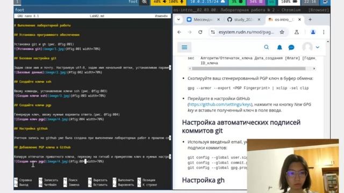This screenshot has height=193, width=344.
Task: Click the Позиция shortcut in nano
Action: click(x=146, y=180)
